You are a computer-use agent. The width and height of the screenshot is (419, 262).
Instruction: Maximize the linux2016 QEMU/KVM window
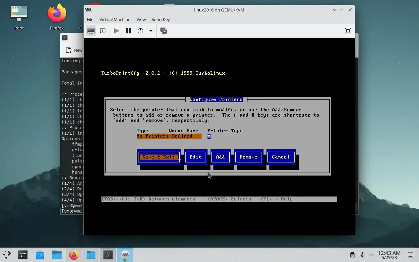coord(342,10)
